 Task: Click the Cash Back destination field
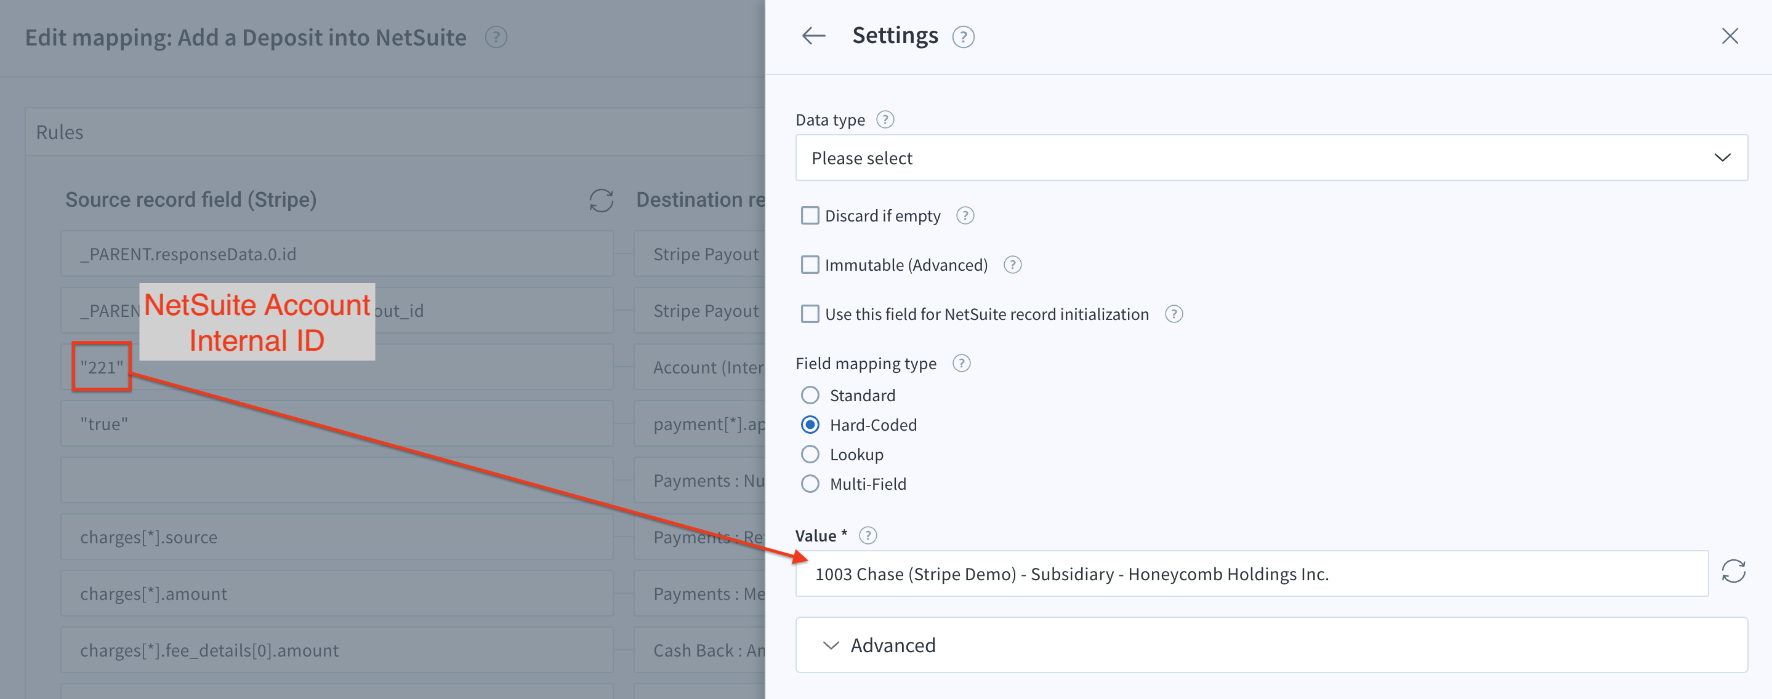point(699,650)
